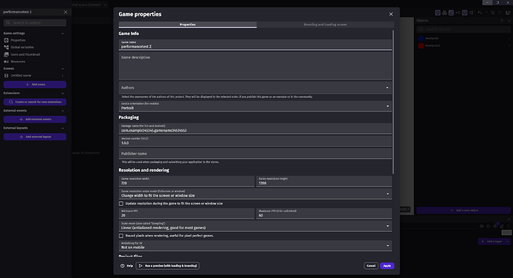This screenshot has width=513, height=278.
Task: Cancel the Game properties changes
Action: pyautogui.click(x=371, y=265)
